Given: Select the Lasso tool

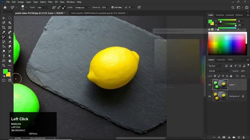Looking at the screenshot, I should tap(4, 23).
